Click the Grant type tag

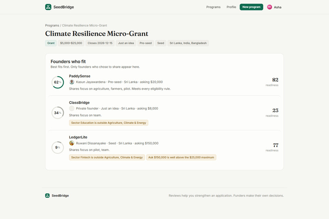pos(51,43)
